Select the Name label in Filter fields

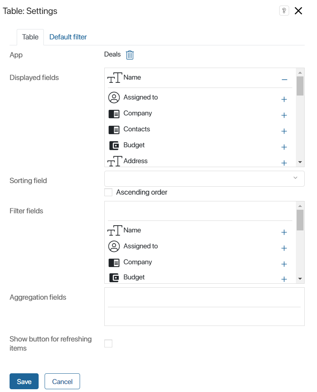coord(132,230)
